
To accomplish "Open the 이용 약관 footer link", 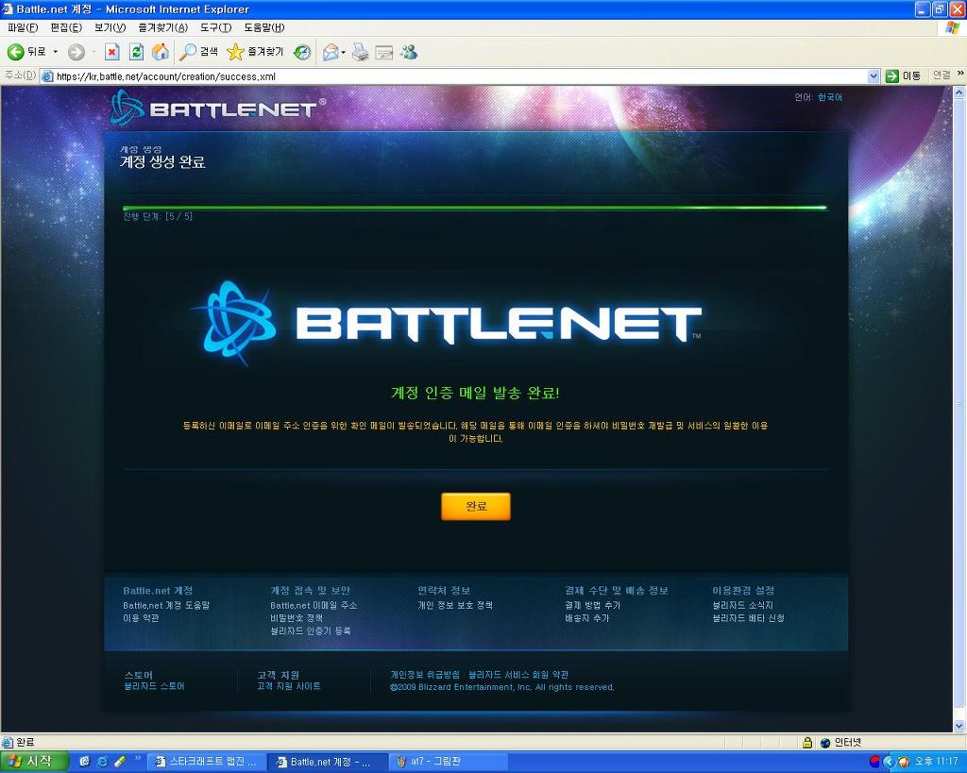I will (x=141, y=617).
